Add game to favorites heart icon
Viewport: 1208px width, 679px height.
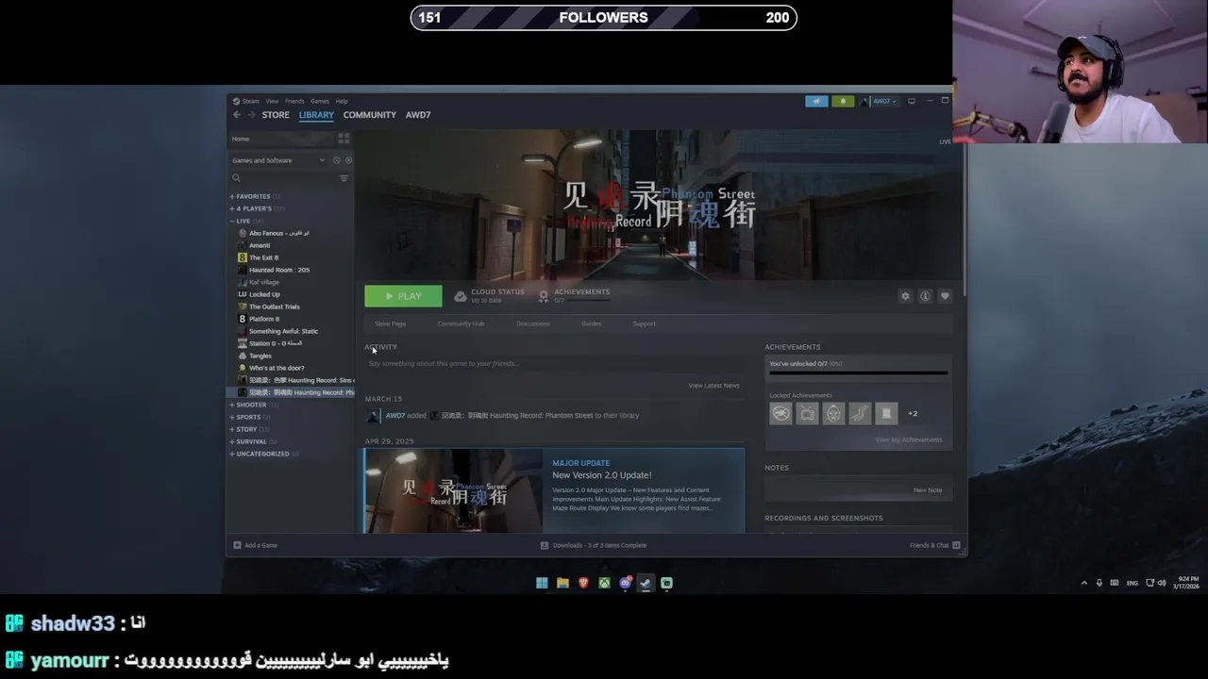tap(945, 296)
